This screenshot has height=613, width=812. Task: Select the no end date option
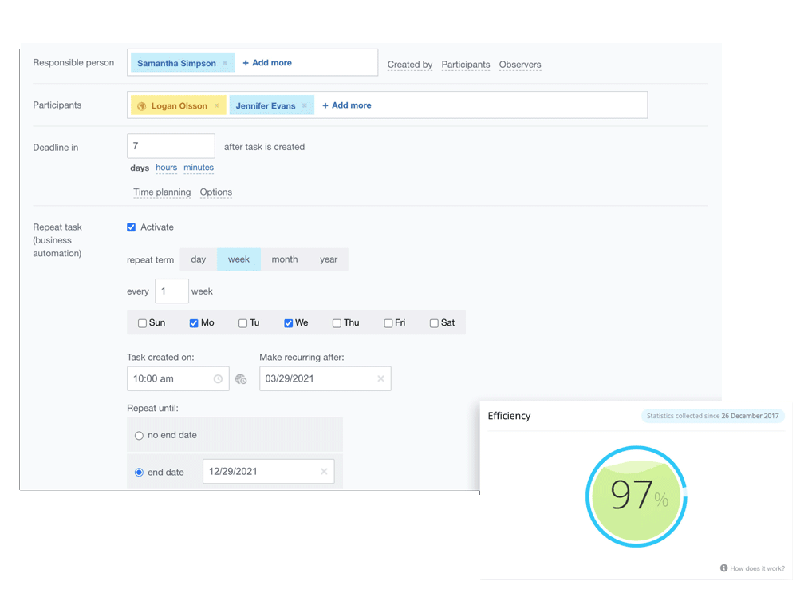pyautogui.click(x=140, y=436)
